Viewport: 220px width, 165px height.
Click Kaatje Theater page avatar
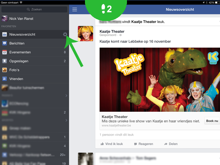pyautogui.click(x=85, y=34)
